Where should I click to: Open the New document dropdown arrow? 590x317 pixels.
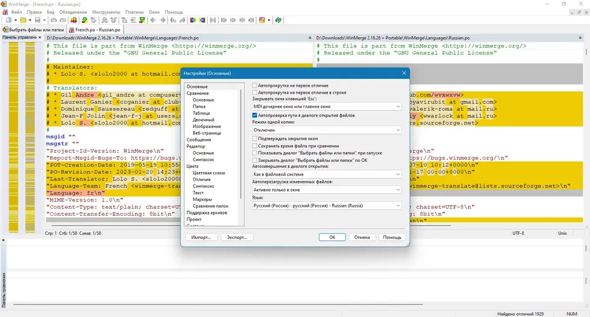(15, 20)
